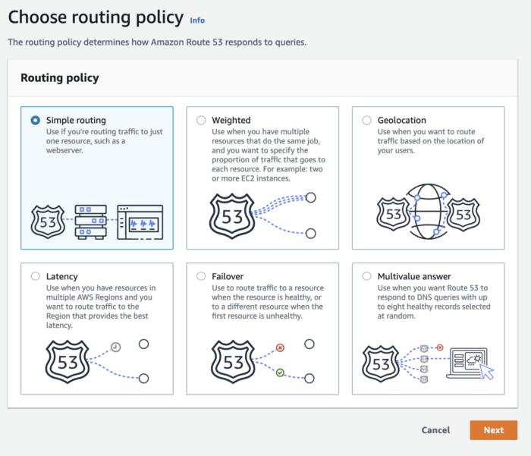
Task: Select the Multivalue answer radio button
Action: click(x=367, y=277)
